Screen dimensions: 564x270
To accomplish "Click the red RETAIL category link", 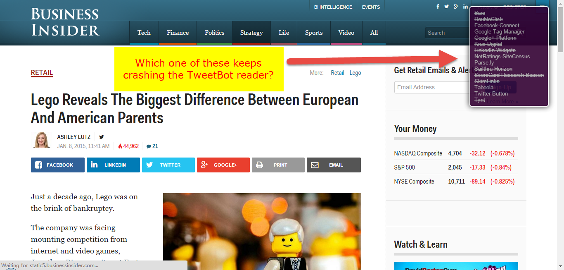I will point(42,73).
